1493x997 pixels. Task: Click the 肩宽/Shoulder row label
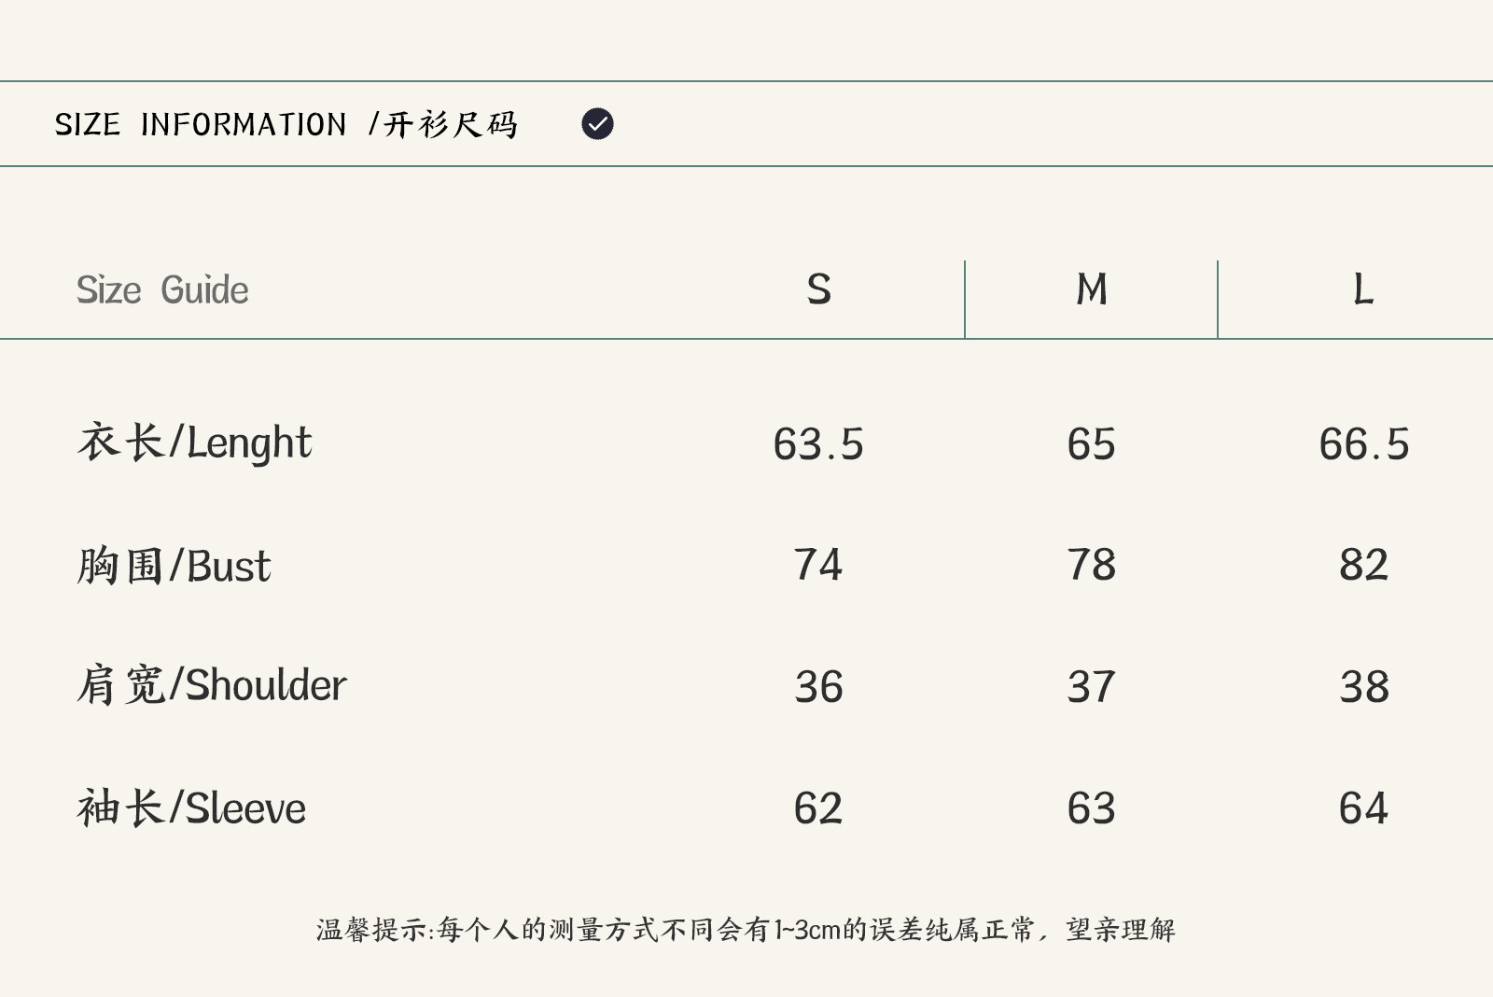tap(212, 685)
